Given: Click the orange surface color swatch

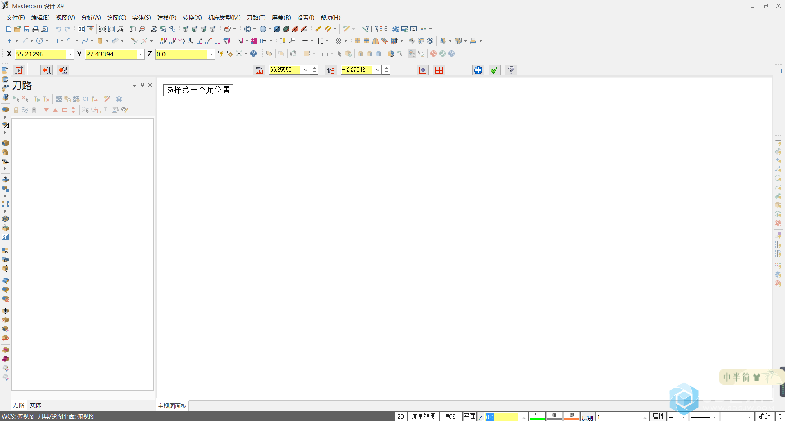Looking at the screenshot, I should pyautogui.click(x=572, y=417).
